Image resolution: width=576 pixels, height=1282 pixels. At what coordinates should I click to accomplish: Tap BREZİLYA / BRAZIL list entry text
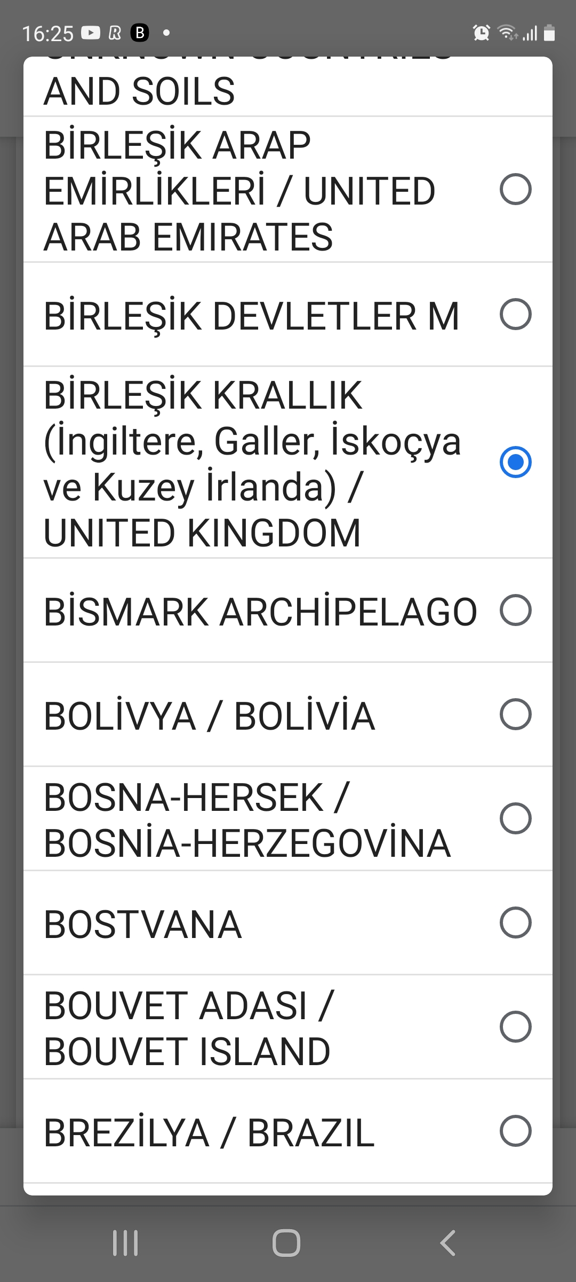click(x=209, y=1133)
